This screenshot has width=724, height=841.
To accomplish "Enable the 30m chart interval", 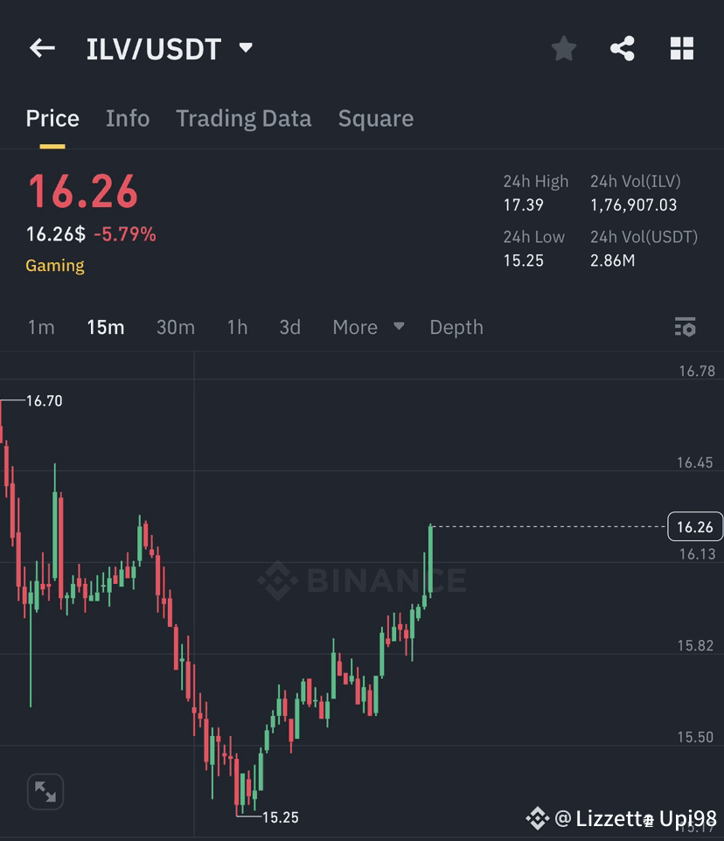I will coord(176,327).
